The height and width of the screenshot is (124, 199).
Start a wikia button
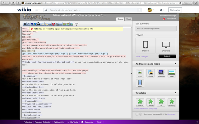coord(175,10)
